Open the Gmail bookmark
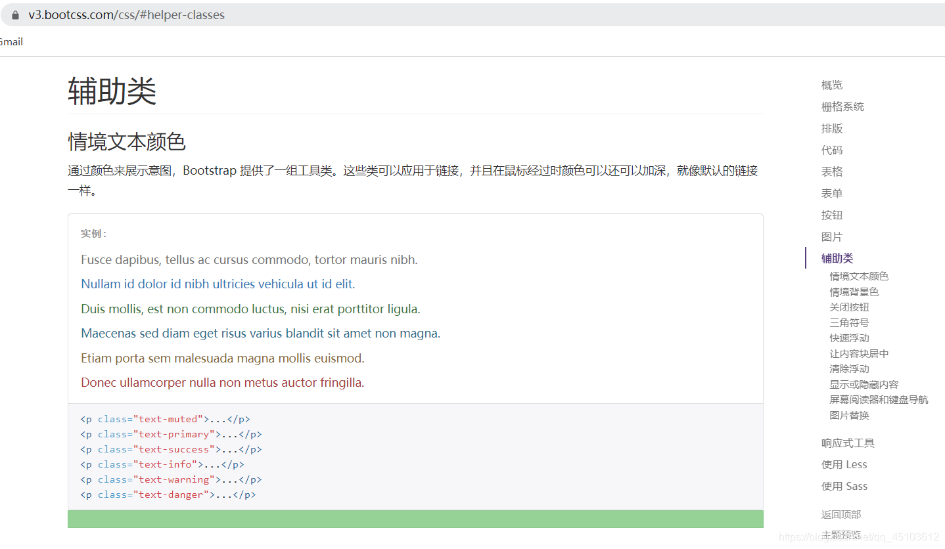Image resolution: width=945 pixels, height=549 pixels. click(11, 42)
